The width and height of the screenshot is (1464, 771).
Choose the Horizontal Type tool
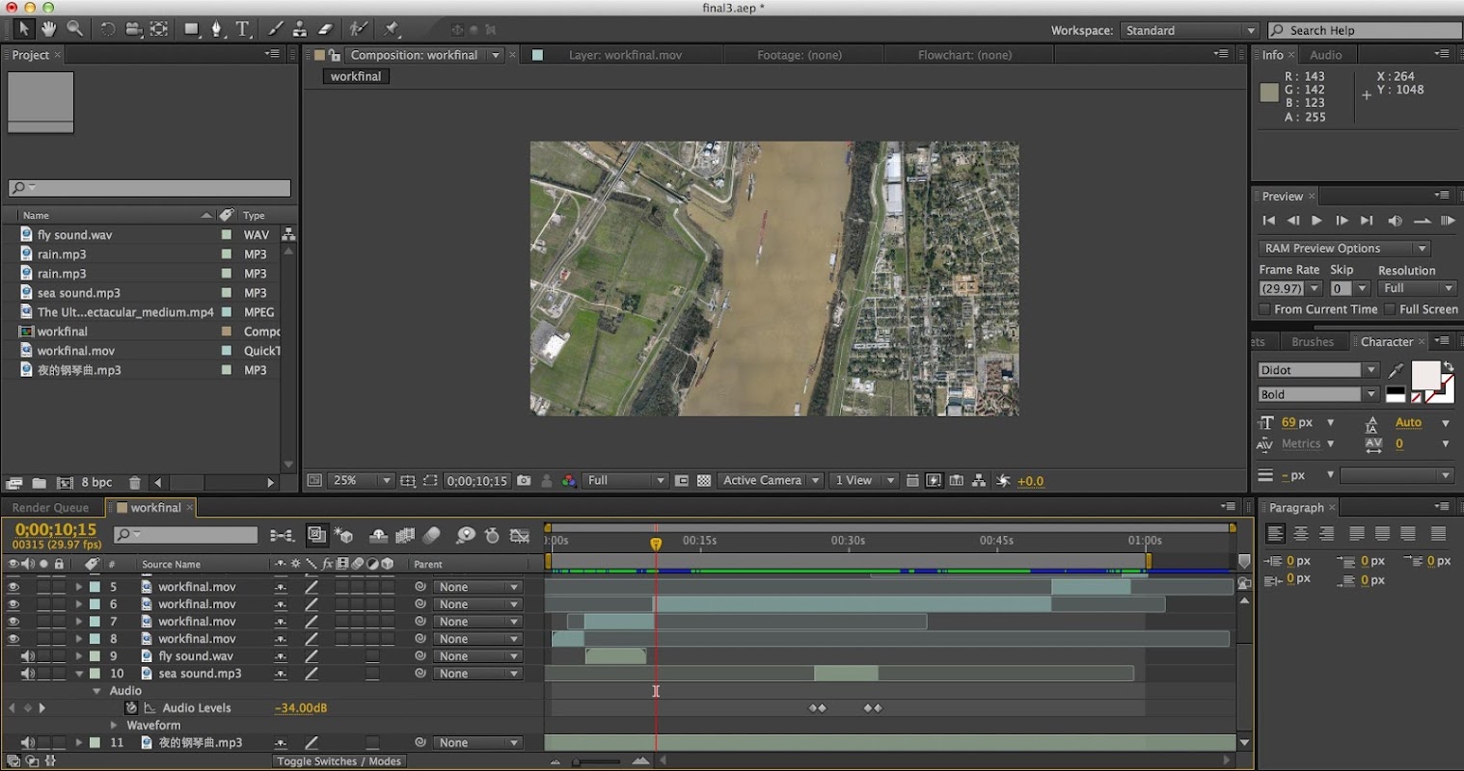click(x=243, y=29)
